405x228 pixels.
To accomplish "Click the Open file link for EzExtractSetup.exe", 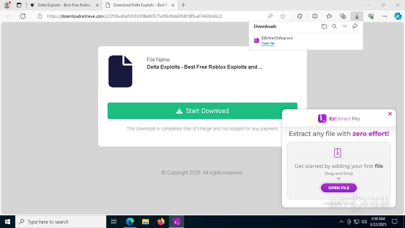I will point(268,43).
